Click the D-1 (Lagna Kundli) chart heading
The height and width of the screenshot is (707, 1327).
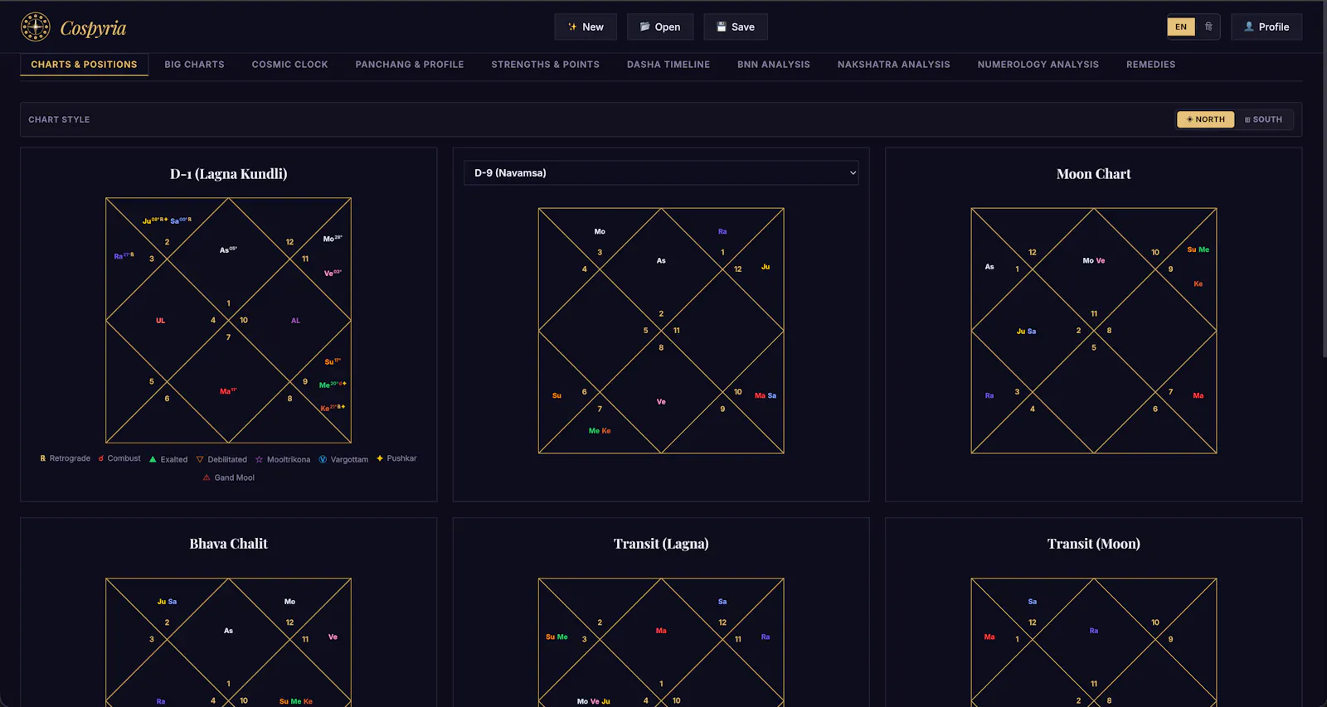(228, 174)
